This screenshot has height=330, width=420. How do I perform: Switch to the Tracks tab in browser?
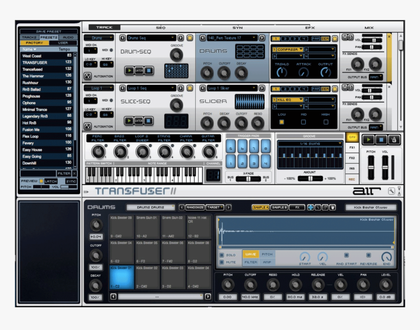coord(29,38)
